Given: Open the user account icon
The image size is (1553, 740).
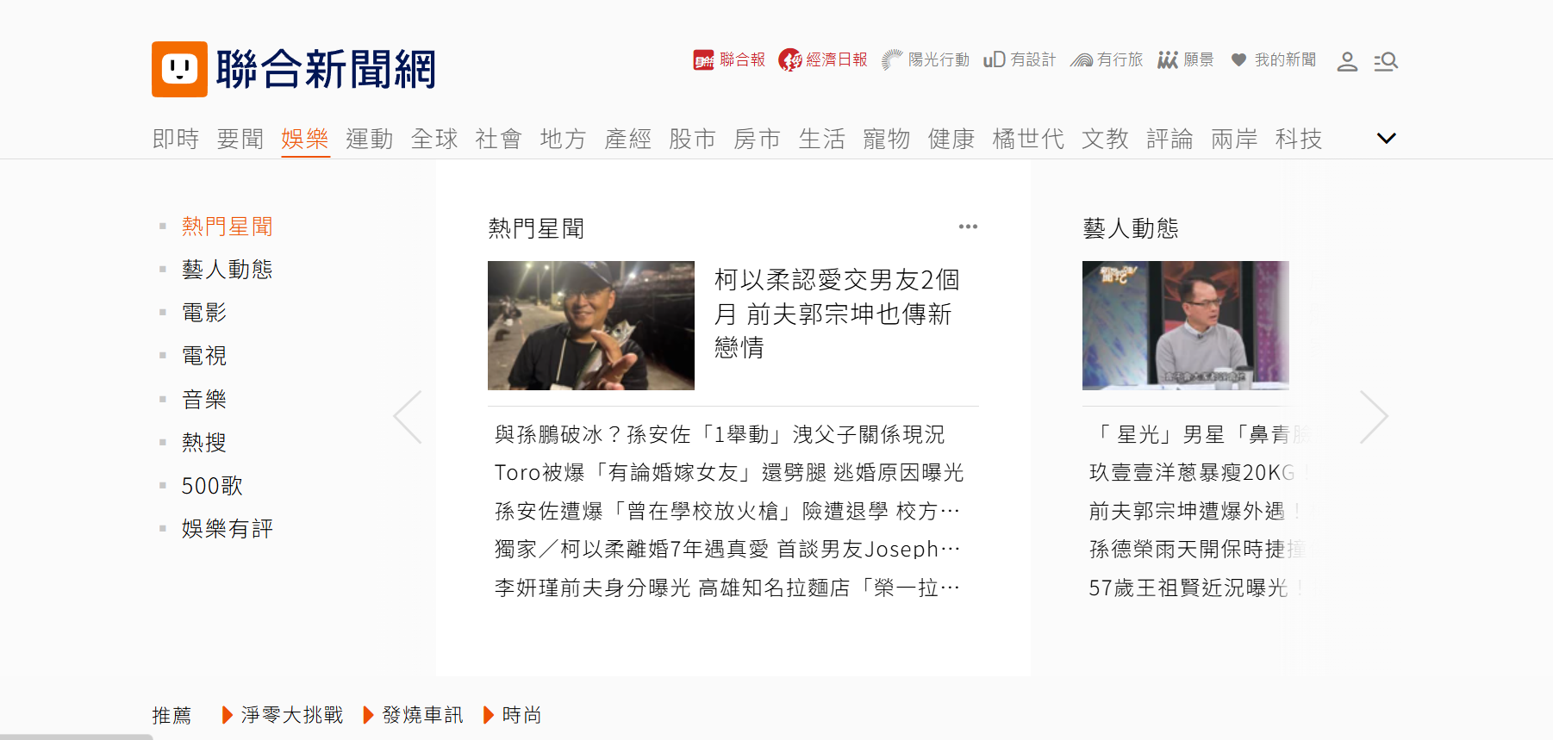Looking at the screenshot, I should pos(1347,61).
